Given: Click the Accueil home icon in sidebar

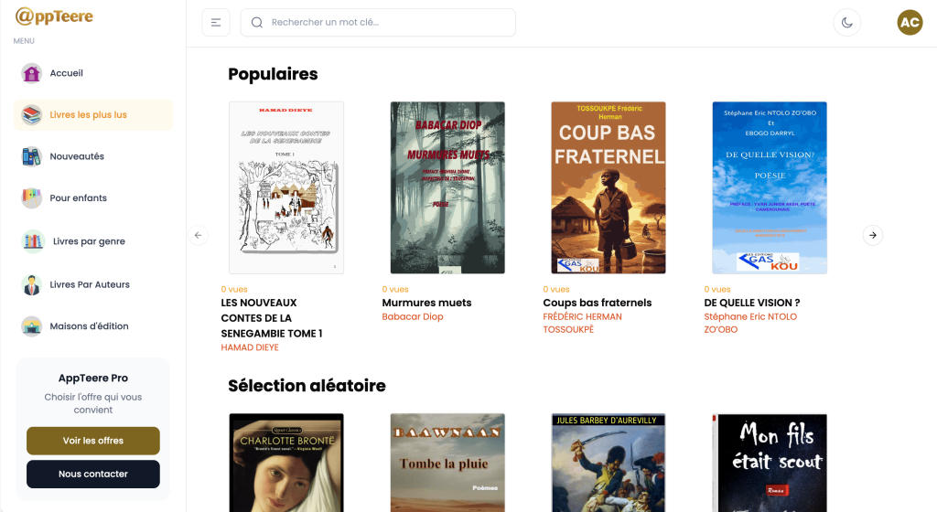Looking at the screenshot, I should pos(32,73).
